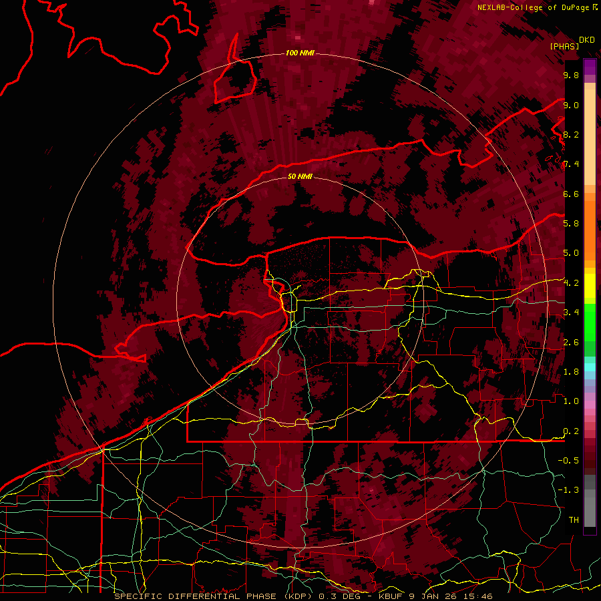Viewport: 601px width, 601px height.
Task: Click the 9.8 value on the color scale
Action: pyautogui.click(x=571, y=75)
